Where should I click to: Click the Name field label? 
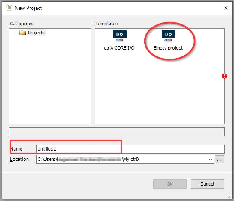[16, 149]
